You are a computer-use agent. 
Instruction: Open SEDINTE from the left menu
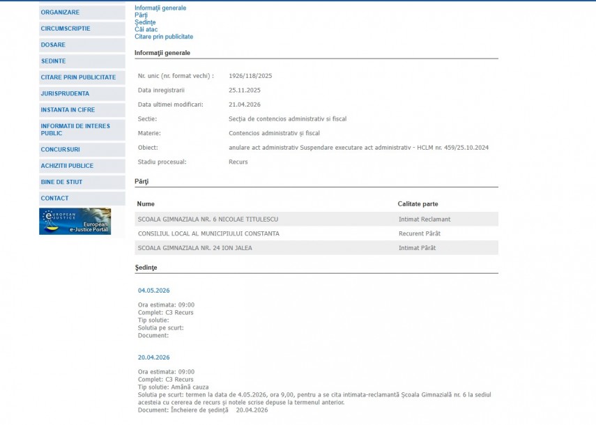(x=54, y=61)
